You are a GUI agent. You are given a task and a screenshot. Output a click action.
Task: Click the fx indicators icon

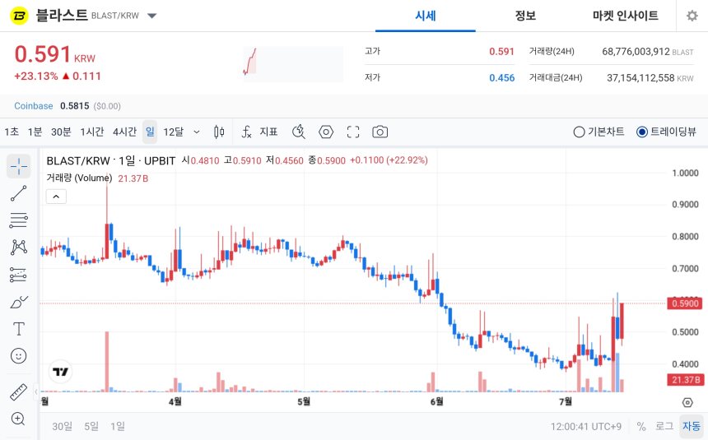[246, 132]
